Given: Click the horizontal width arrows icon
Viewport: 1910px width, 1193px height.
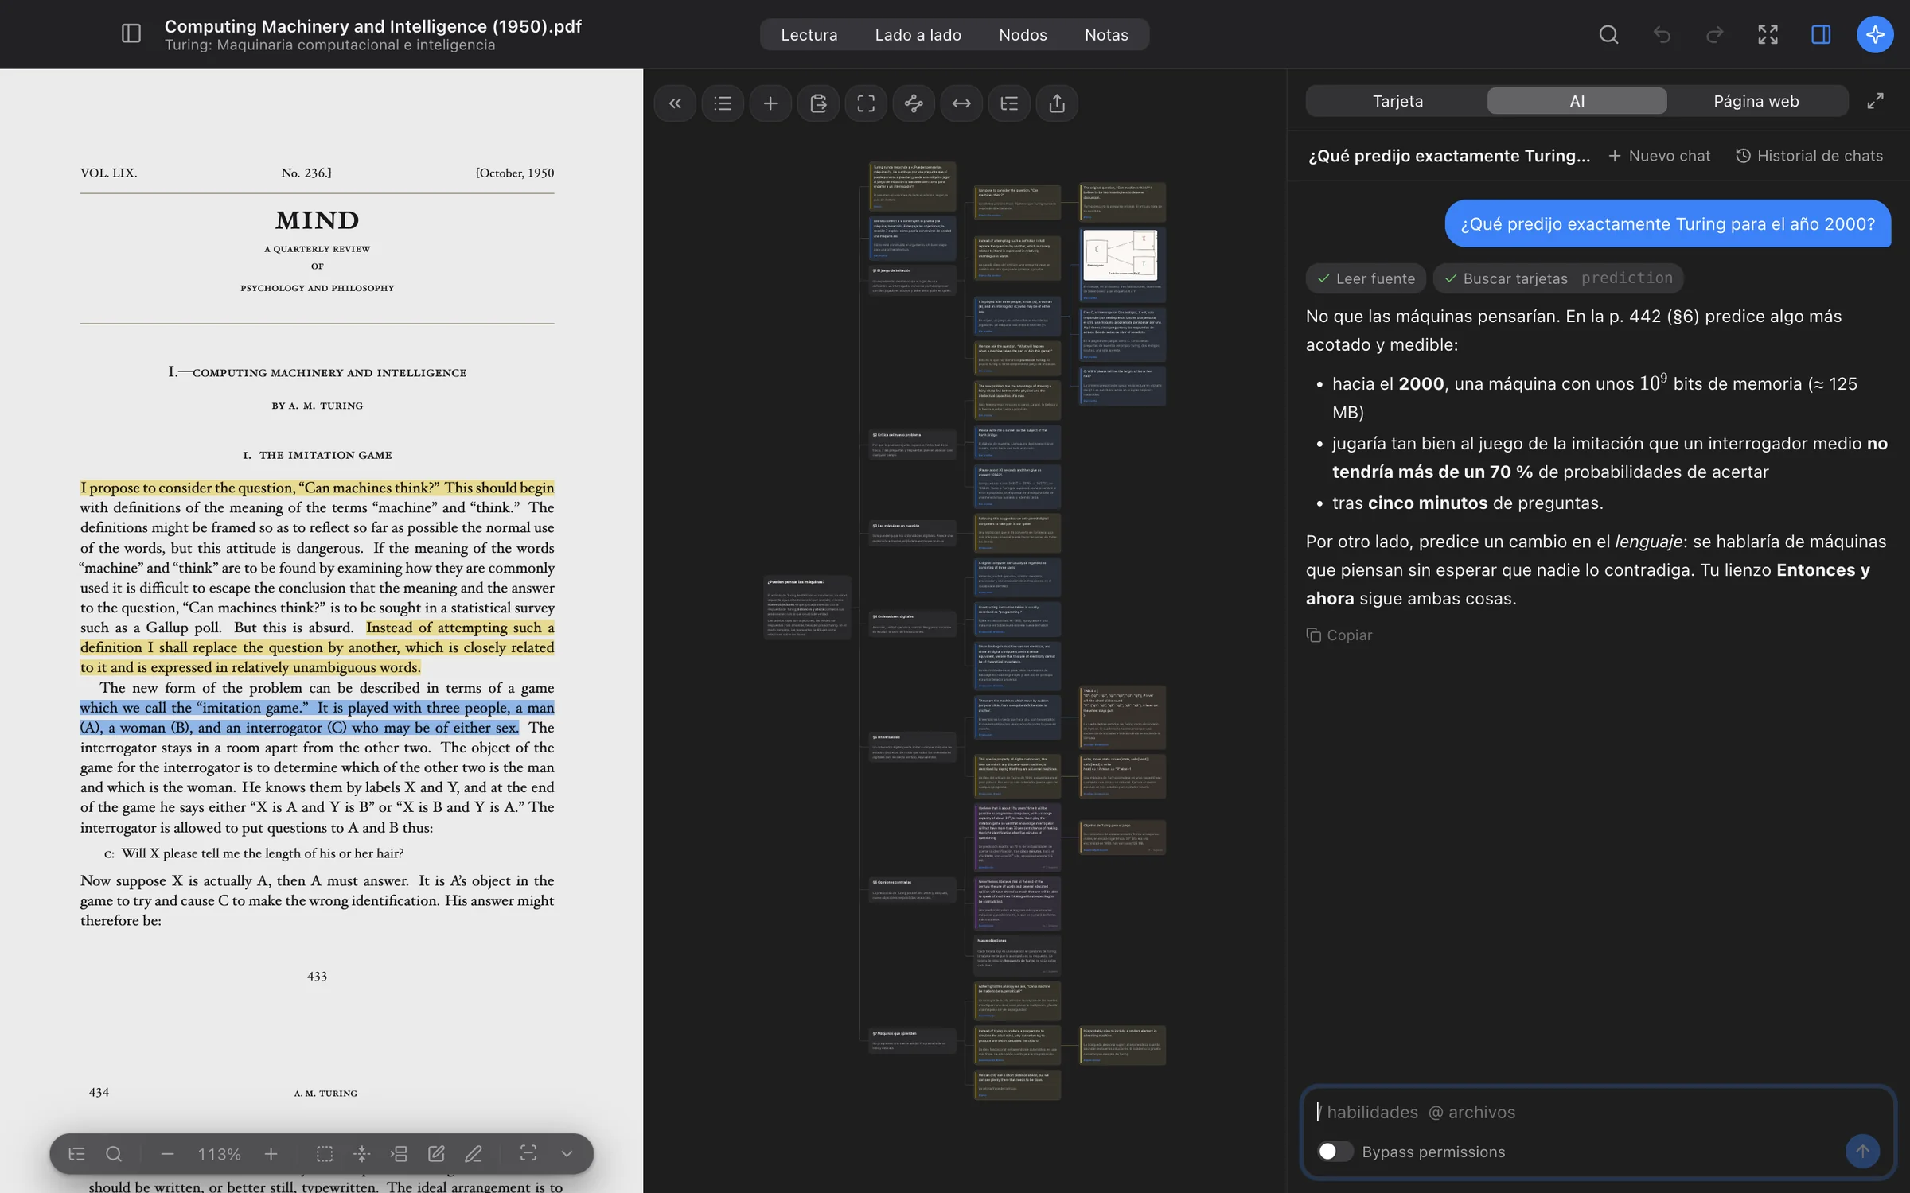Looking at the screenshot, I should 961,103.
